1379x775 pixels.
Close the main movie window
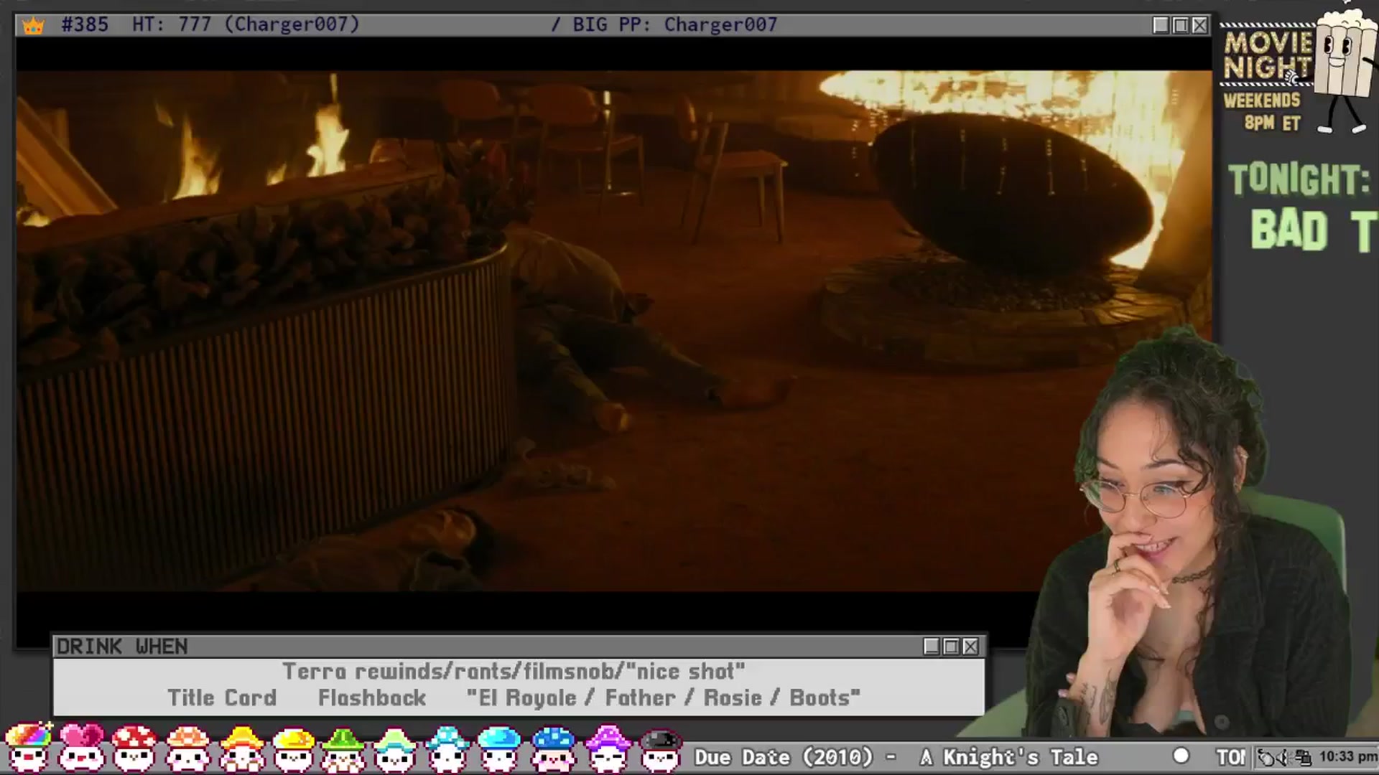[1199, 25]
